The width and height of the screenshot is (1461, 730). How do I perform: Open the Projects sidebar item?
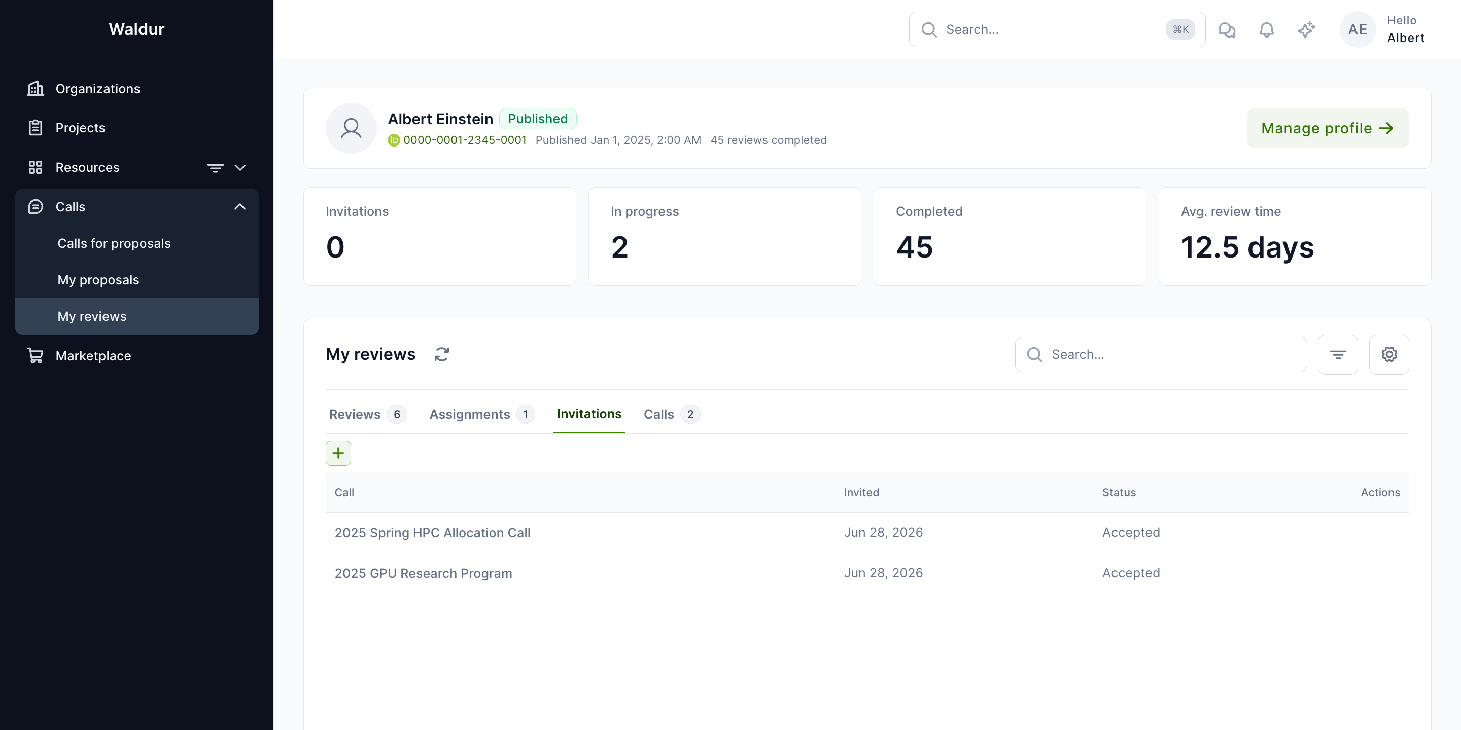tap(136, 128)
